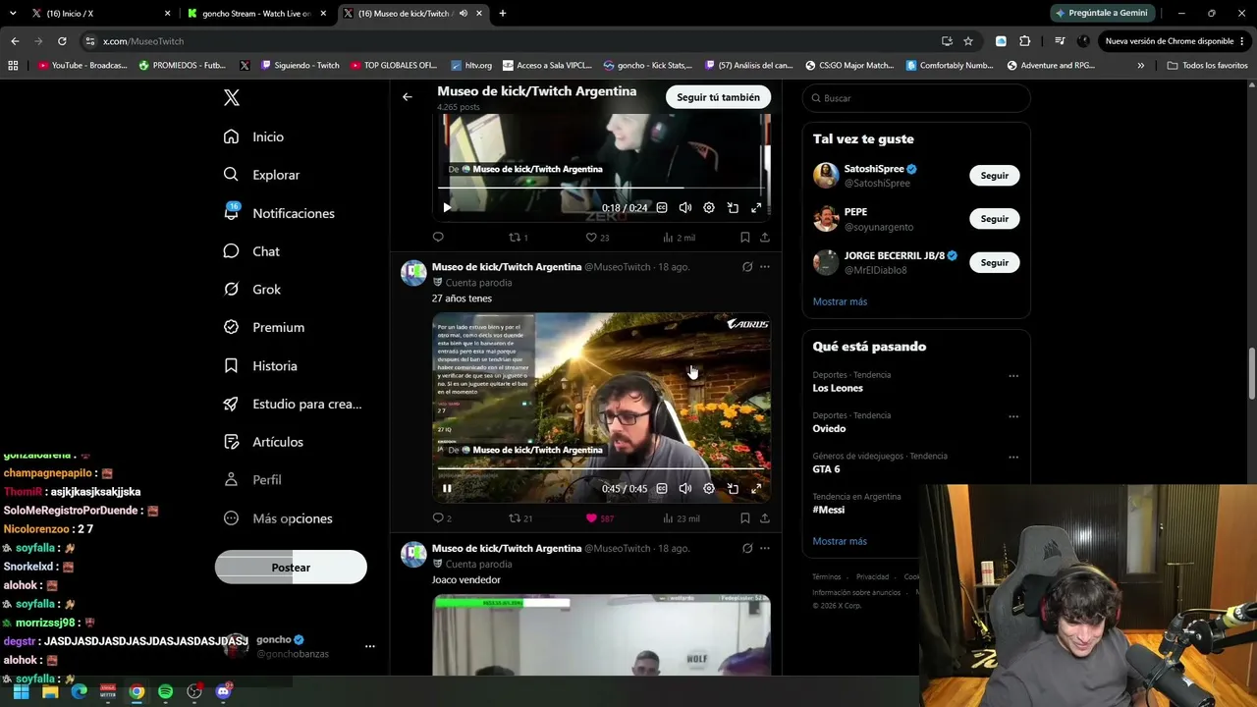The width and height of the screenshot is (1257, 707).
Task: Open Premium in the sidebar
Action: tap(263, 328)
